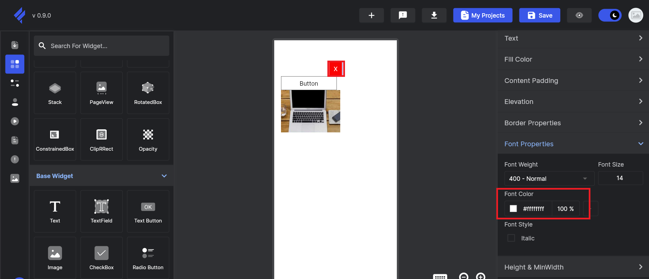This screenshot has width=649, height=279.
Task: Toggle preview with the eye icon
Action: (579, 15)
